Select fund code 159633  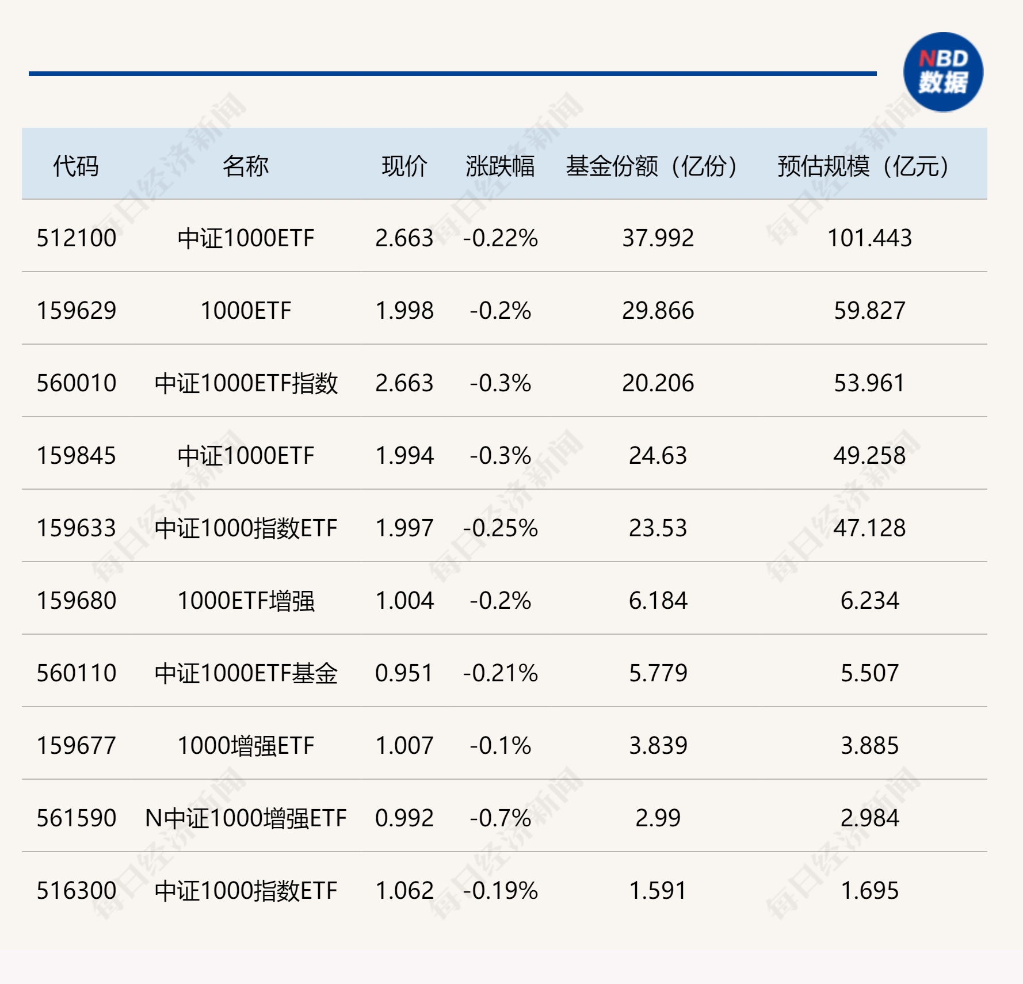pos(77,528)
